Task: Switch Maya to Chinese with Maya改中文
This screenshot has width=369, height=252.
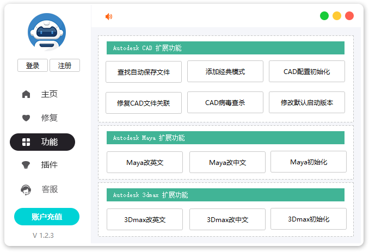Action: point(227,162)
